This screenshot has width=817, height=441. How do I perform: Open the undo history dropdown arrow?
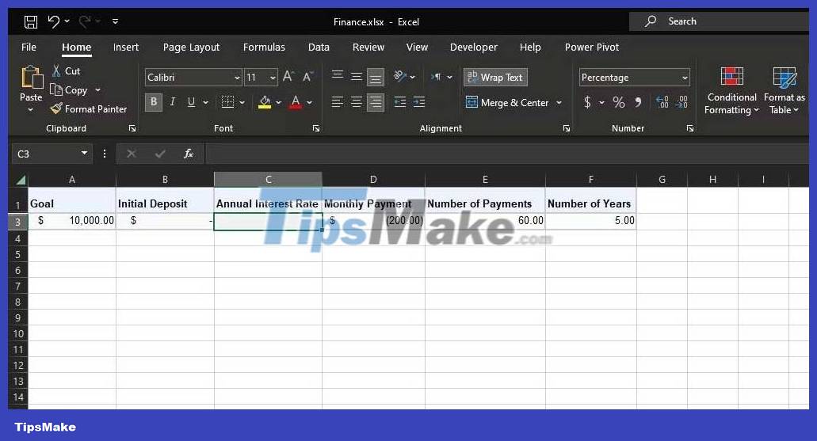pyautogui.click(x=67, y=21)
